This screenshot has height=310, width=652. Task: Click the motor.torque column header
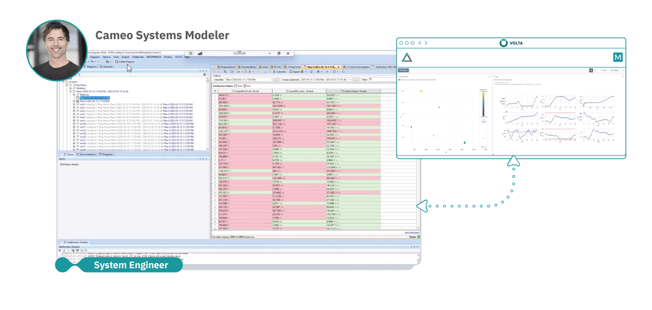[x=353, y=91]
